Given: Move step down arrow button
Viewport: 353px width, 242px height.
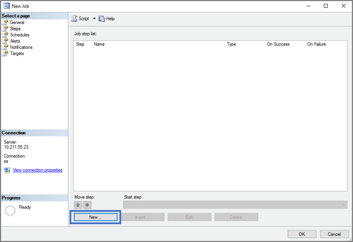Looking at the screenshot, I should (x=87, y=205).
